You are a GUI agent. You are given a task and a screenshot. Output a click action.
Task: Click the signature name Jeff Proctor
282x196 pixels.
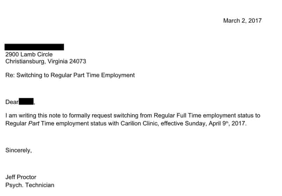(x=21, y=177)
